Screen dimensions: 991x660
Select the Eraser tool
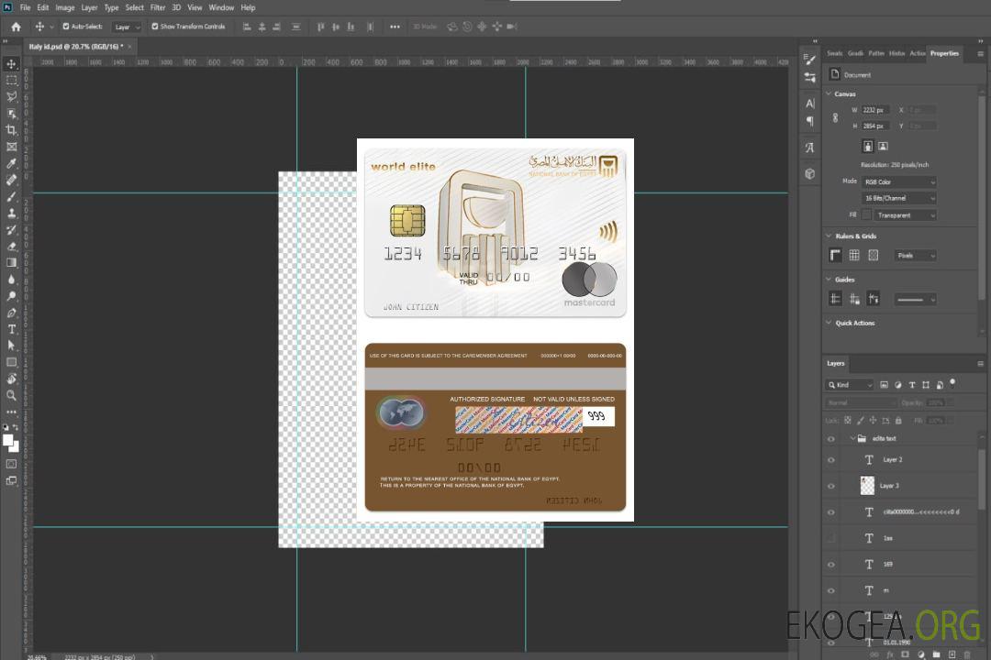coord(12,247)
